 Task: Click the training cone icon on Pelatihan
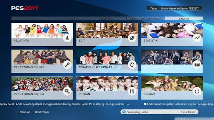tap(67, 38)
